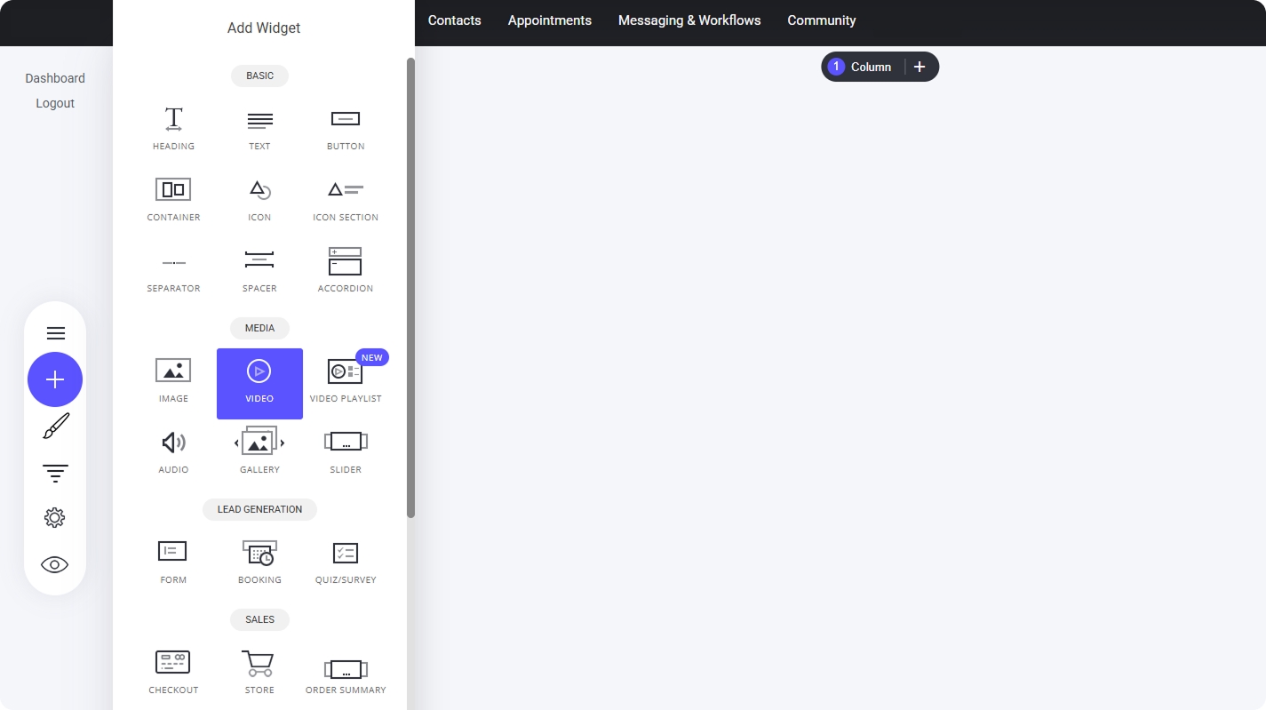Open the filter layers icon
Viewport: 1266px width, 710px height.
[55, 473]
